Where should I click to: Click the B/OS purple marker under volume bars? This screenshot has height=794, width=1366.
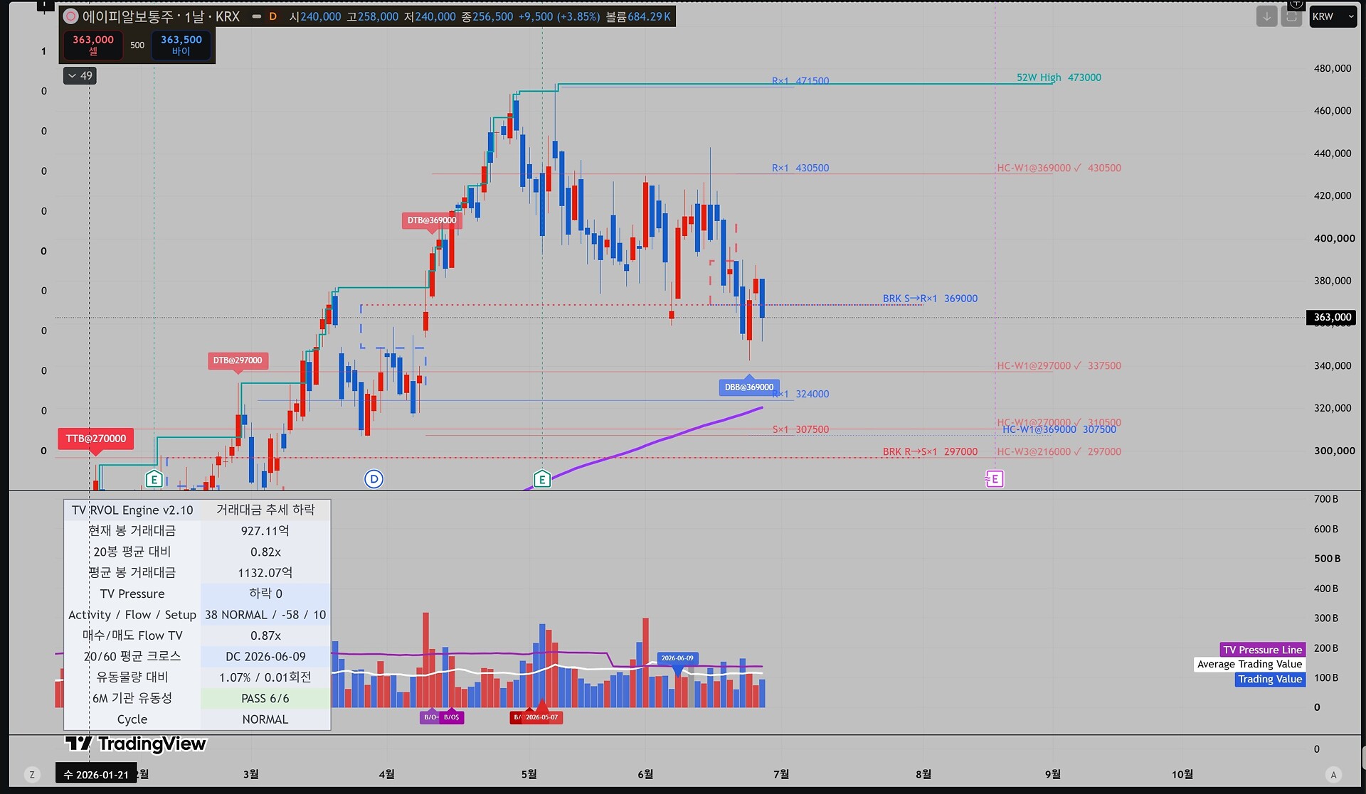pyautogui.click(x=451, y=717)
